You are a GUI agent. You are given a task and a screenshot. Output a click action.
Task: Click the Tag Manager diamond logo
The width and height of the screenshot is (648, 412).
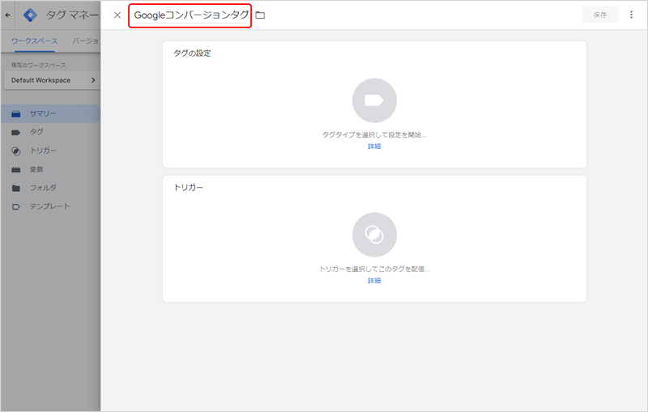[30, 15]
